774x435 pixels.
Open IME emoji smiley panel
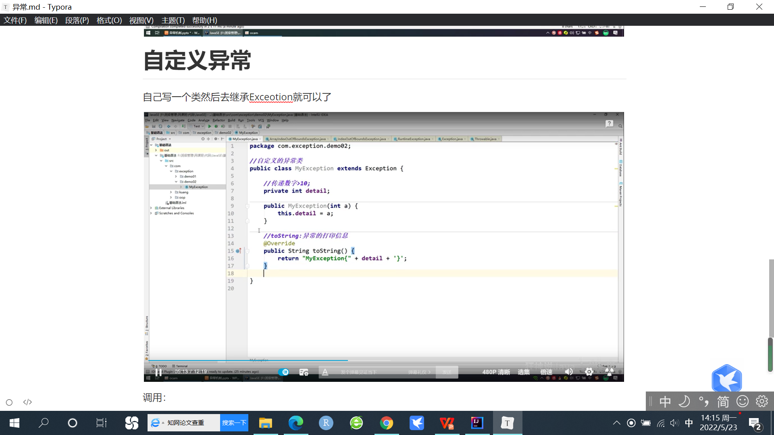[x=743, y=402]
